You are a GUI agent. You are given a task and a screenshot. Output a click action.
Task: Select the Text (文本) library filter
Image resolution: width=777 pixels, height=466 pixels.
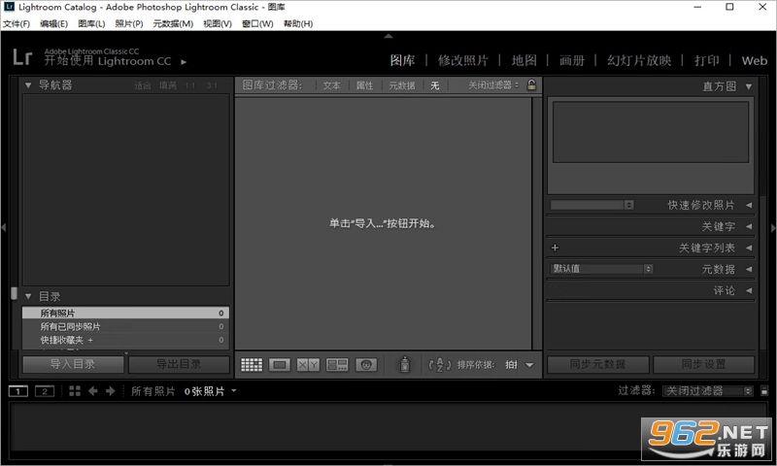point(331,85)
